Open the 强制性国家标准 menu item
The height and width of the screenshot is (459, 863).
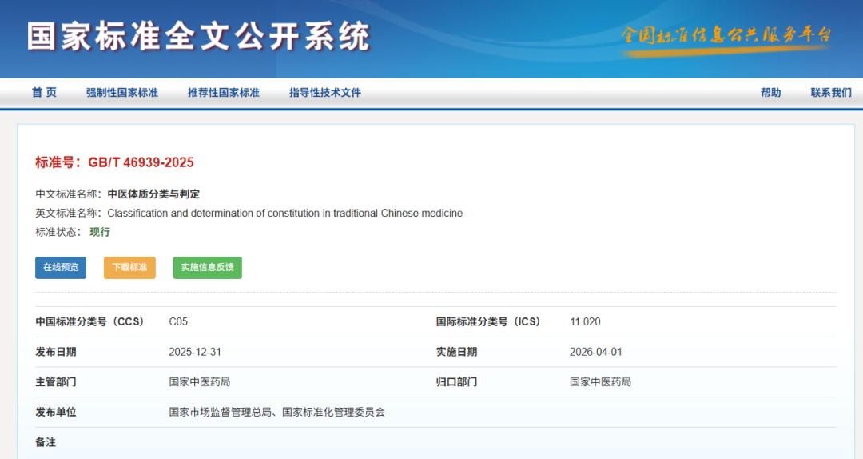tap(122, 93)
